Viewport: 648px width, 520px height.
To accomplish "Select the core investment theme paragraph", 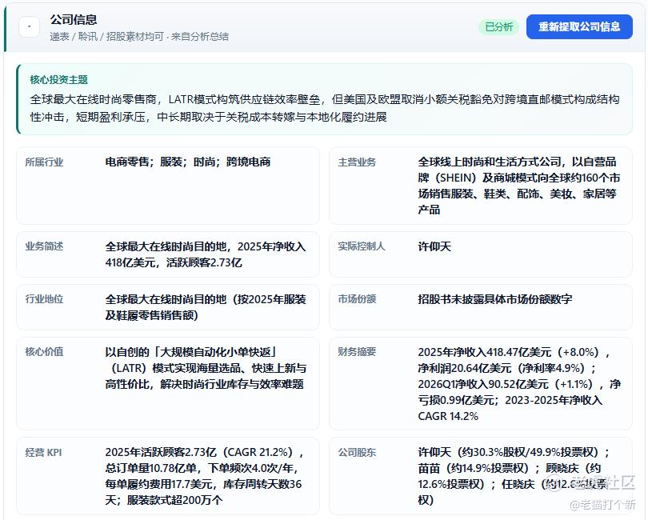I will tap(325, 108).
